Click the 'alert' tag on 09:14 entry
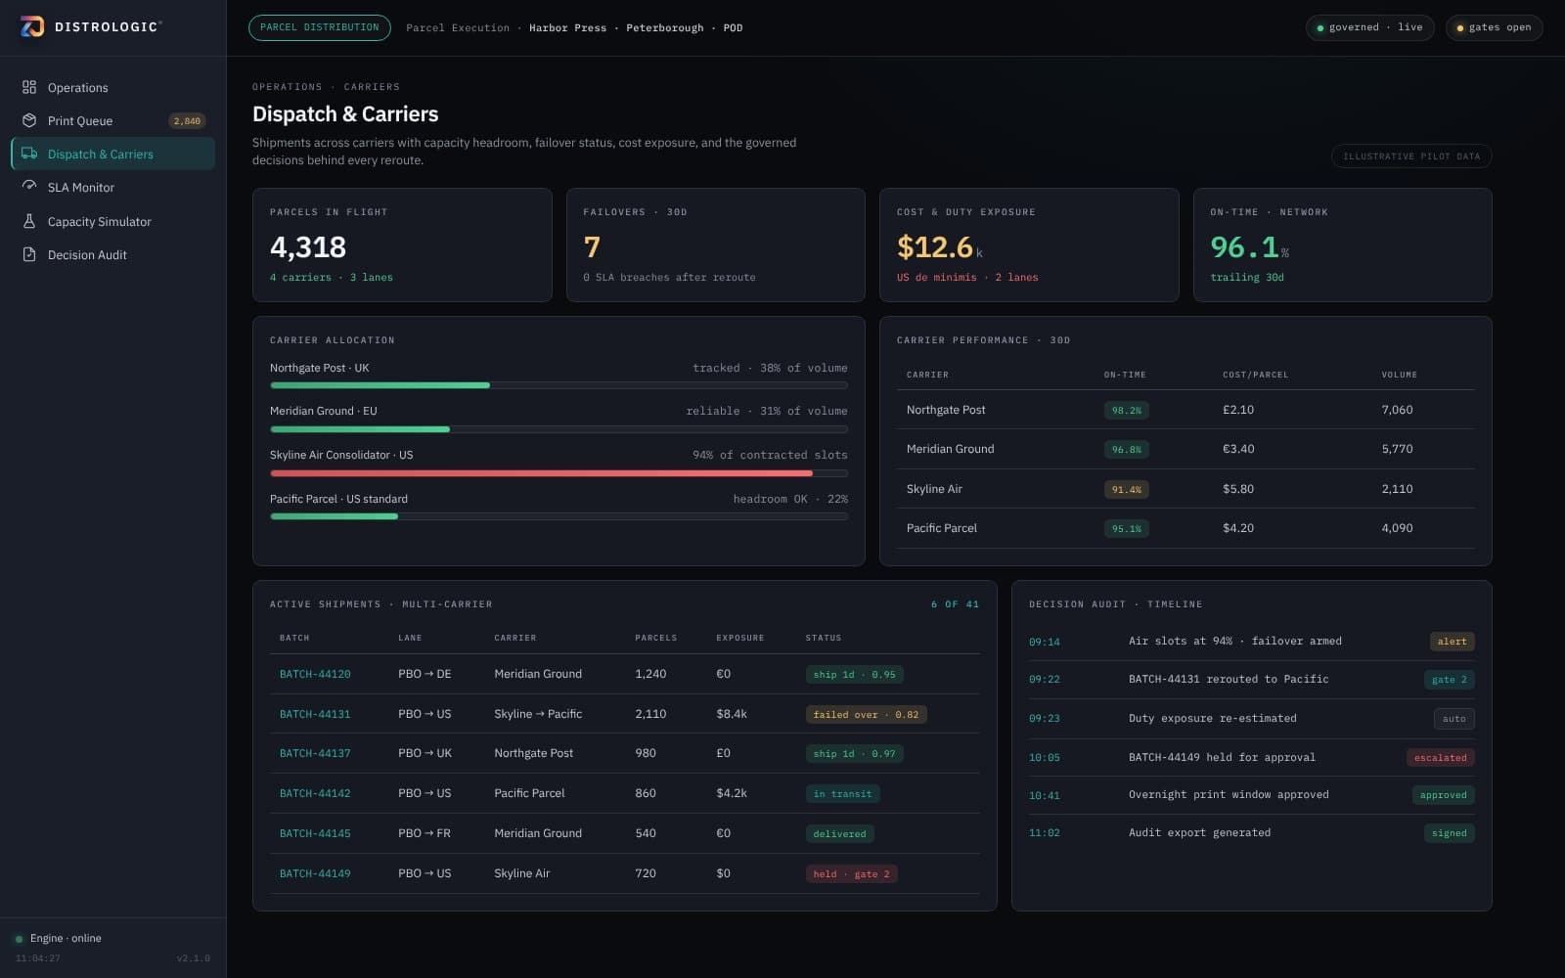 point(1452,642)
